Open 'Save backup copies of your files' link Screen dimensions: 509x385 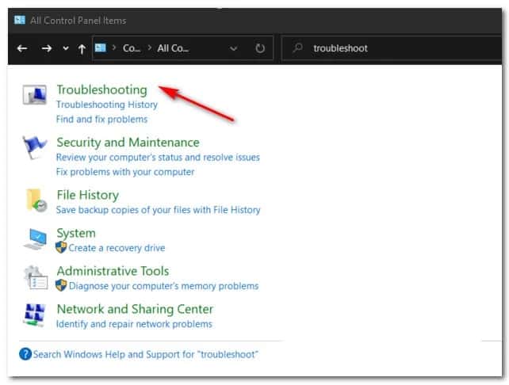pyautogui.click(x=158, y=210)
